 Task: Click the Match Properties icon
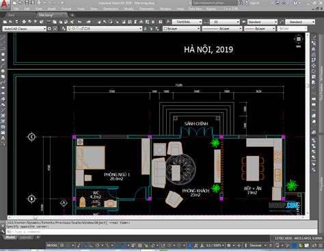pyautogui.click(x=72, y=22)
